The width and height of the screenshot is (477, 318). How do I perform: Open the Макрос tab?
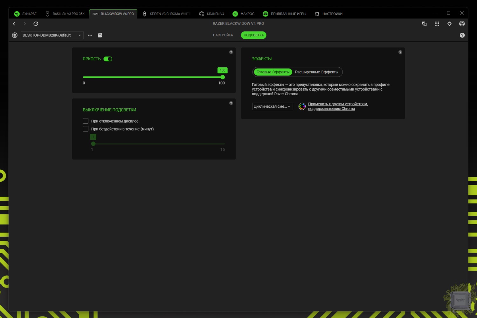point(244,14)
